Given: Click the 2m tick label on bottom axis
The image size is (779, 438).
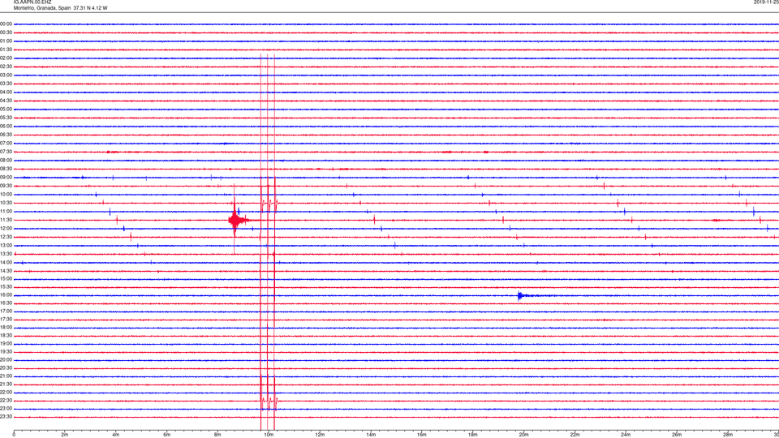Looking at the screenshot, I should 65,435.
